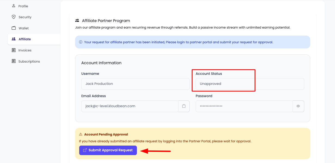
Task: Click the Affiliate people icon in sidebar
Action: pos(13,39)
